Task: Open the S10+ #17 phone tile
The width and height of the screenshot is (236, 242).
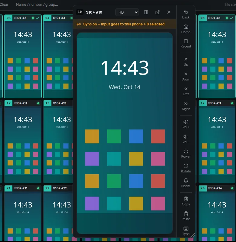Action: coord(217,142)
